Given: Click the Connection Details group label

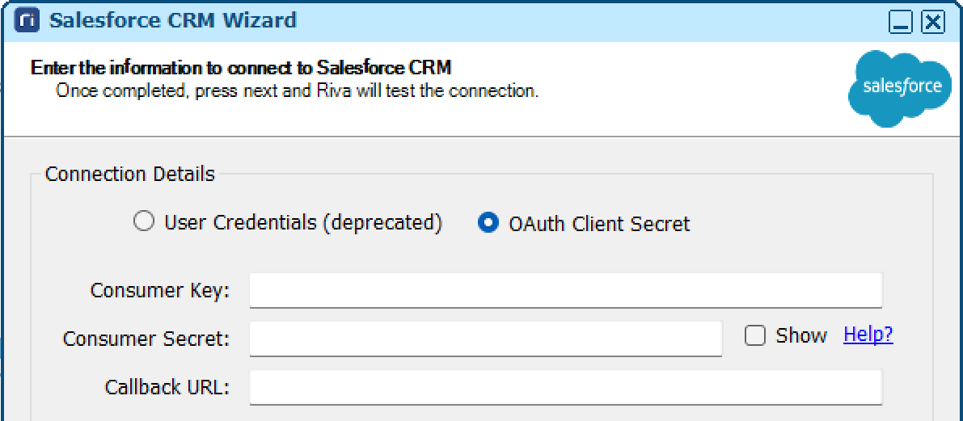Looking at the screenshot, I should 130,175.
